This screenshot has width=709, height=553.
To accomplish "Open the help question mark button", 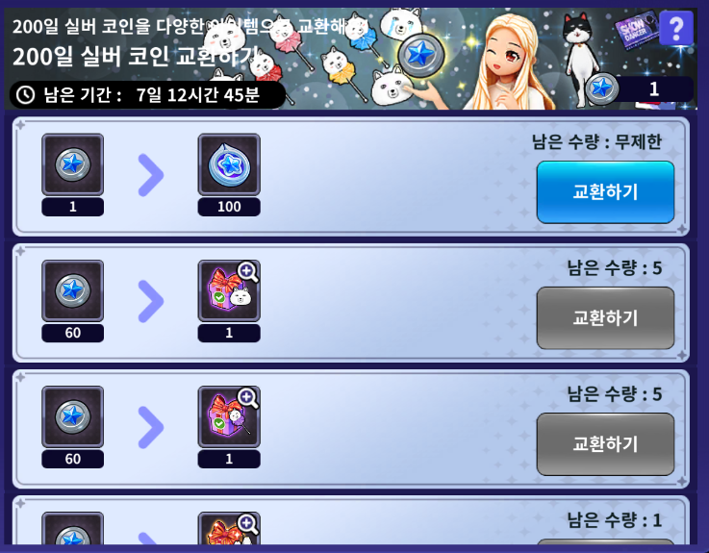I will pos(676,28).
